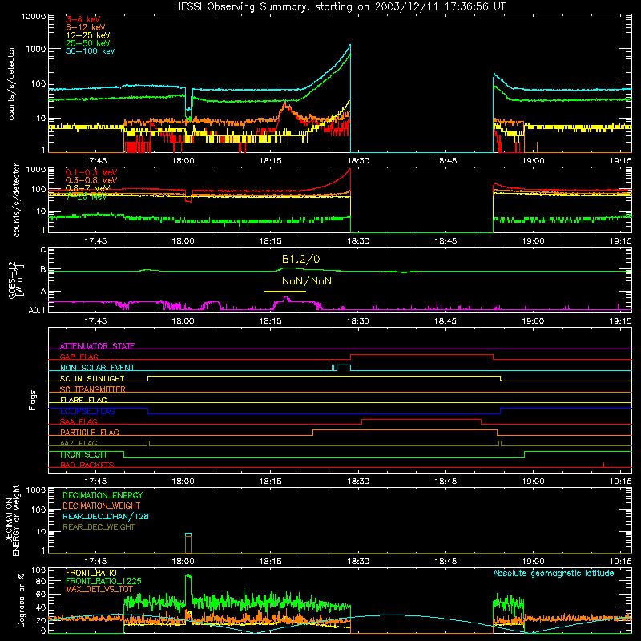
Task: Click the DECIMATION_ENERGY legend label
Action: [103, 495]
